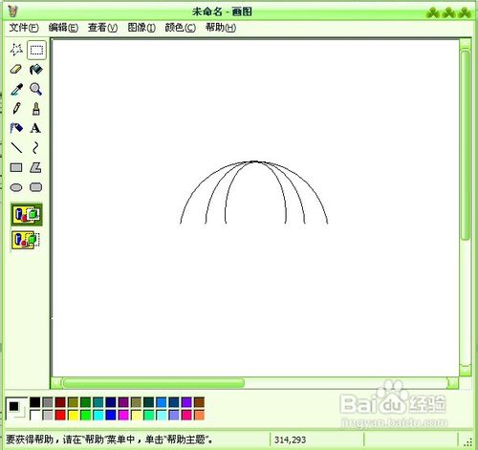Choose the Fill With Color bucket tool
This screenshot has height=450, width=478.
[x=35, y=70]
